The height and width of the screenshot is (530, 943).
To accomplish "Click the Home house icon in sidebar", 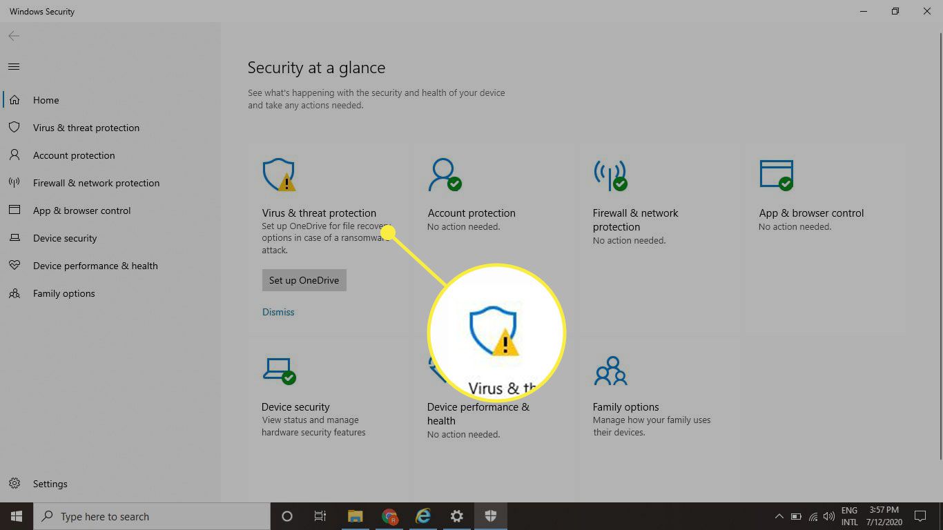I will pos(14,100).
